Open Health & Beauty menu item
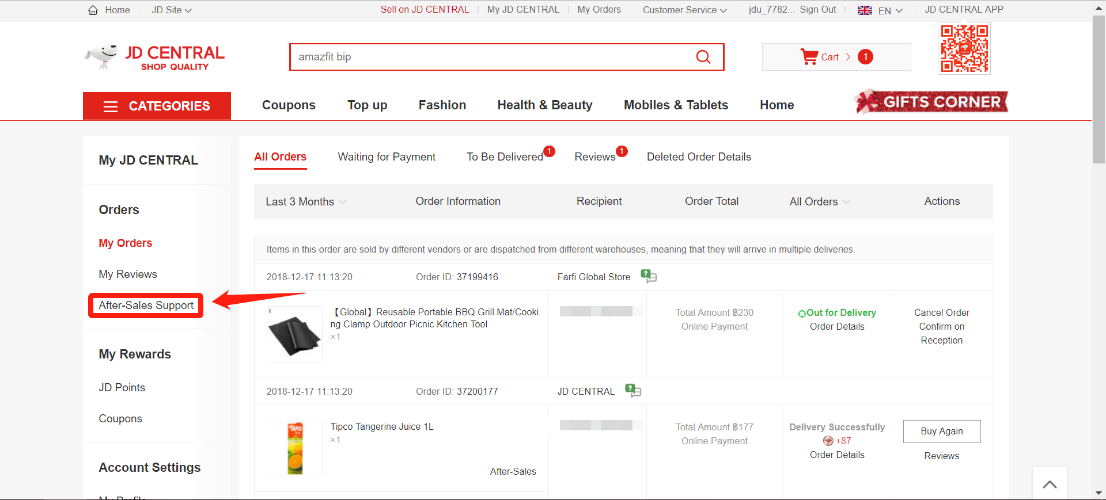 coord(545,105)
